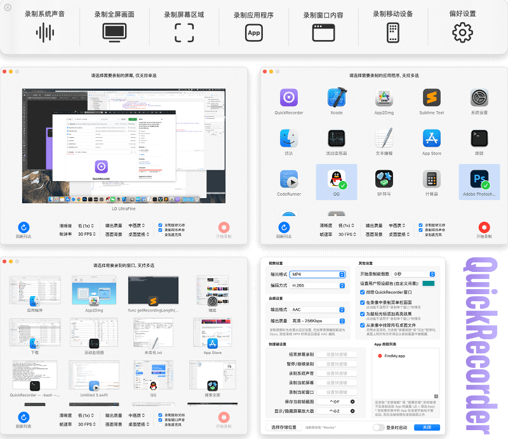The height and width of the screenshot is (439, 508).
Task: Click the blue 关闭 button in preferences
Action: coord(427,428)
